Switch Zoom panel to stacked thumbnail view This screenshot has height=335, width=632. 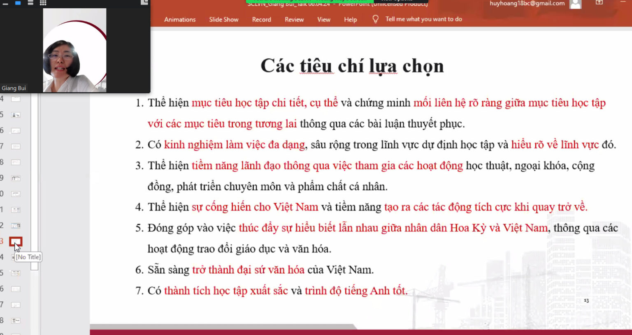point(30,3)
